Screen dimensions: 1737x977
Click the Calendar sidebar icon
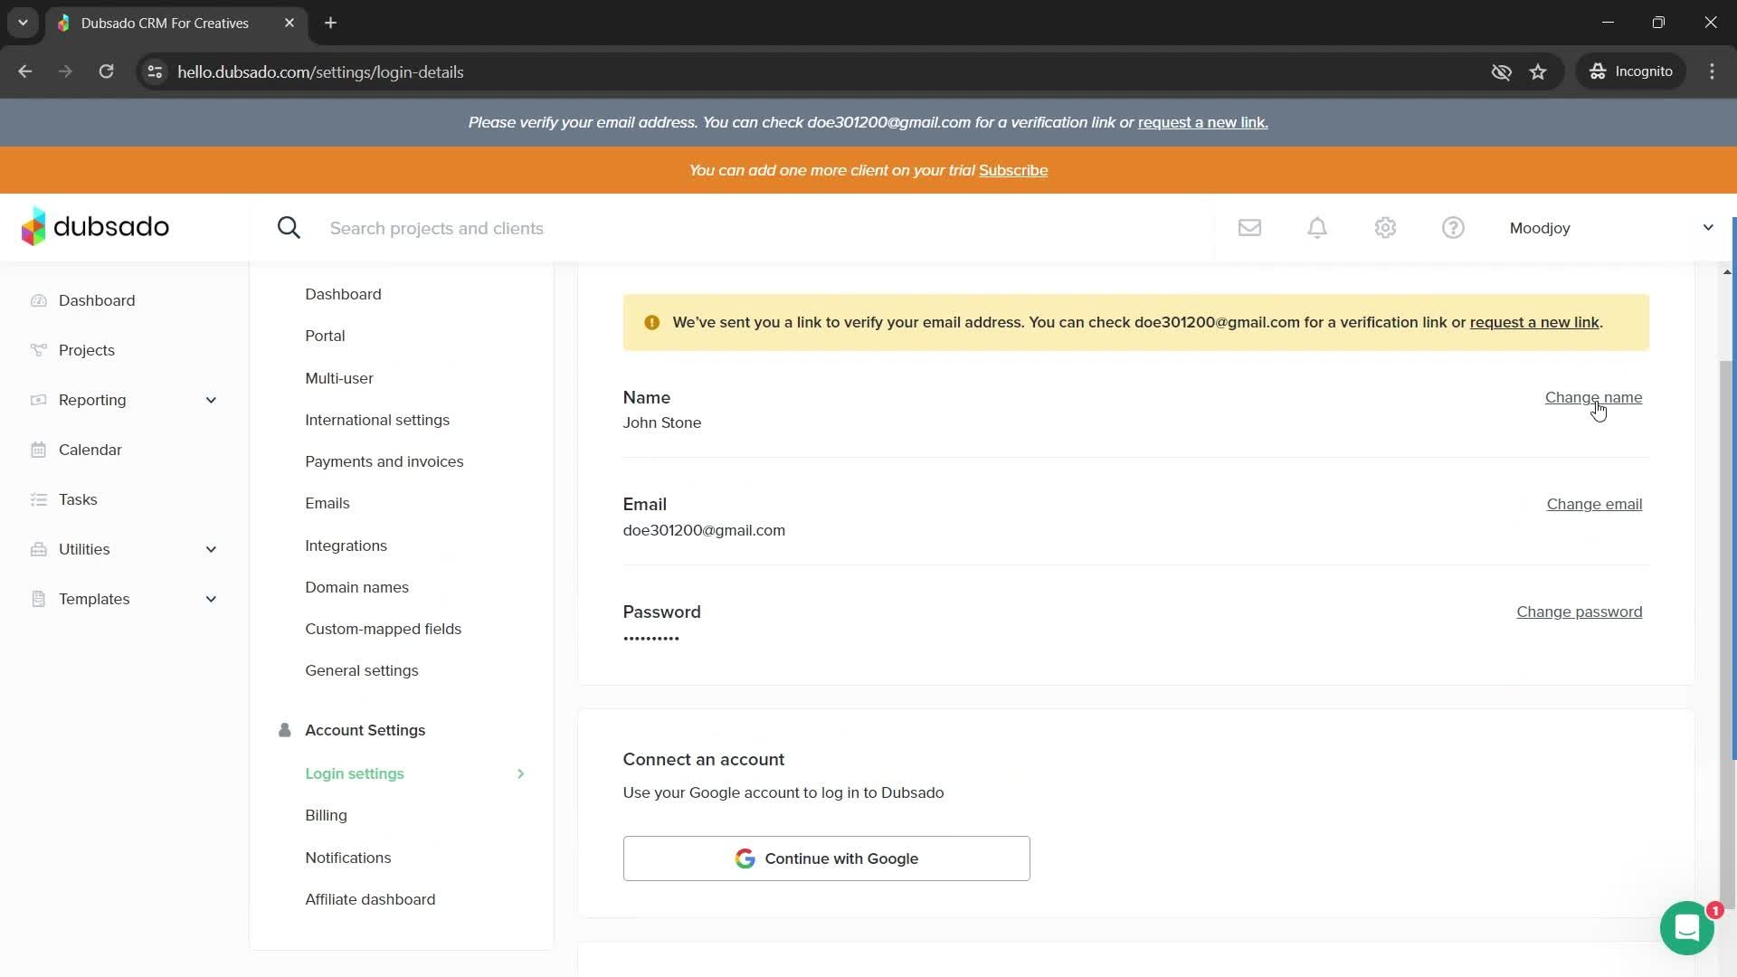(38, 450)
